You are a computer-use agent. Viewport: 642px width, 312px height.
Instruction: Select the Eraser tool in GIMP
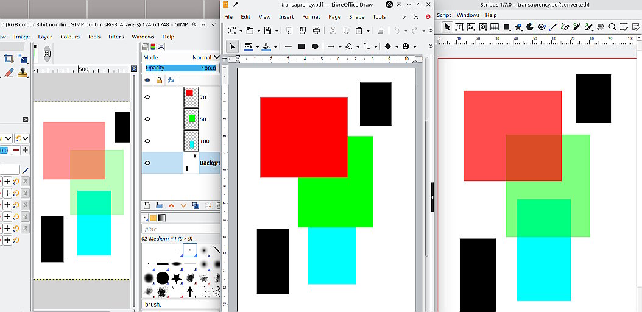[x=10, y=73]
